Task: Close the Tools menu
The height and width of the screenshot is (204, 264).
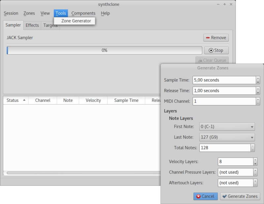Action: pos(61,13)
